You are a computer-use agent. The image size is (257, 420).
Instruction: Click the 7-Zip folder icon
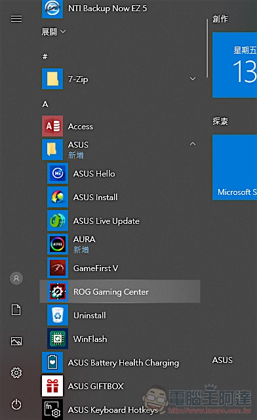coord(52,79)
